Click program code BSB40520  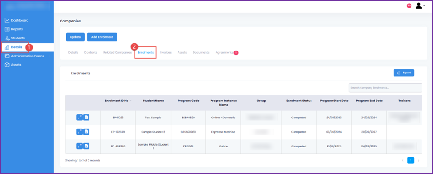pos(189,118)
